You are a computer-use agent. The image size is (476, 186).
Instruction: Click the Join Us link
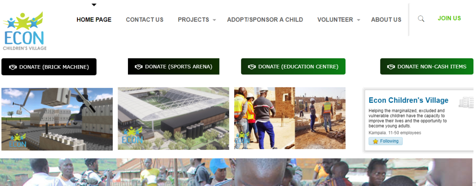449,18
